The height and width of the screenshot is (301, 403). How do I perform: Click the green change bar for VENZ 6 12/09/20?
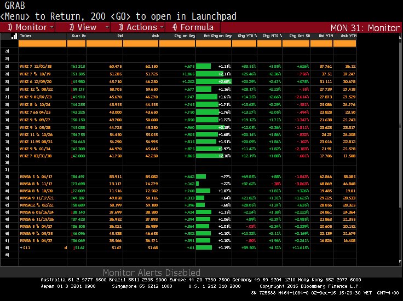(x=214, y=81)
